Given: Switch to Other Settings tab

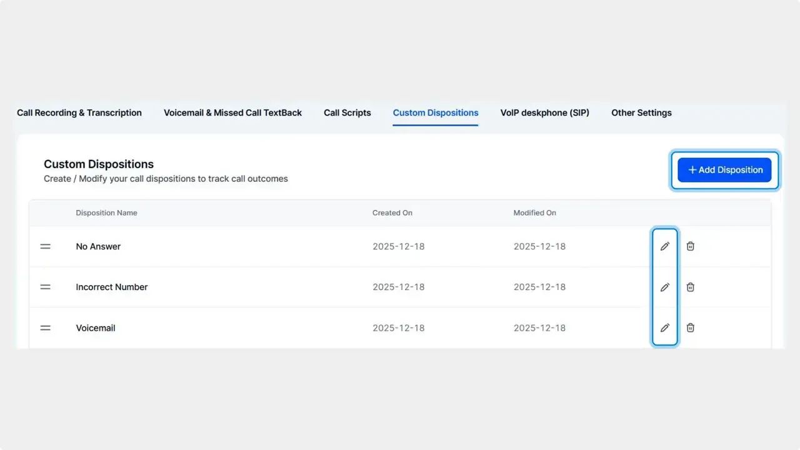Looking at the screenshot, I should (641, 113).
